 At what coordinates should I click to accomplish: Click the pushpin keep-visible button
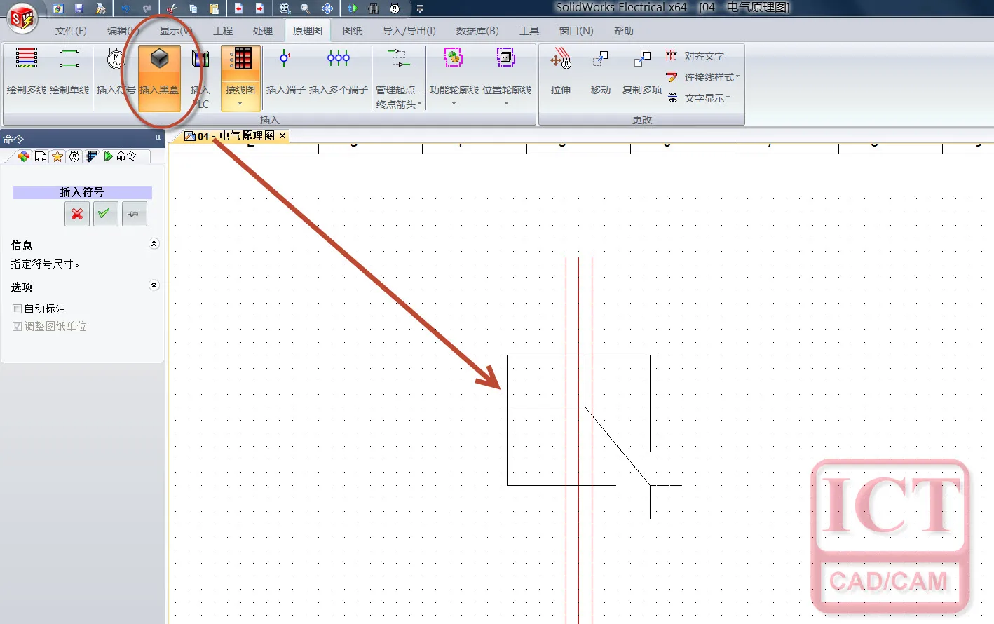[x=134, y=214]
